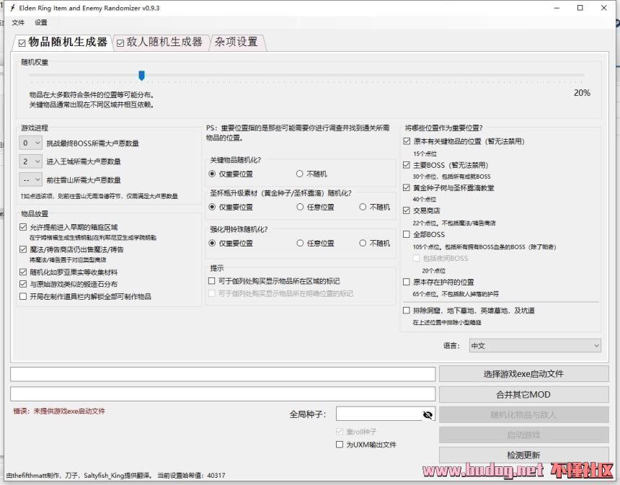The image size is (620, 485).
Task: Toggle the checkbox on the 敌人随机生成器 tab
Action: click(x=120, y=43)
